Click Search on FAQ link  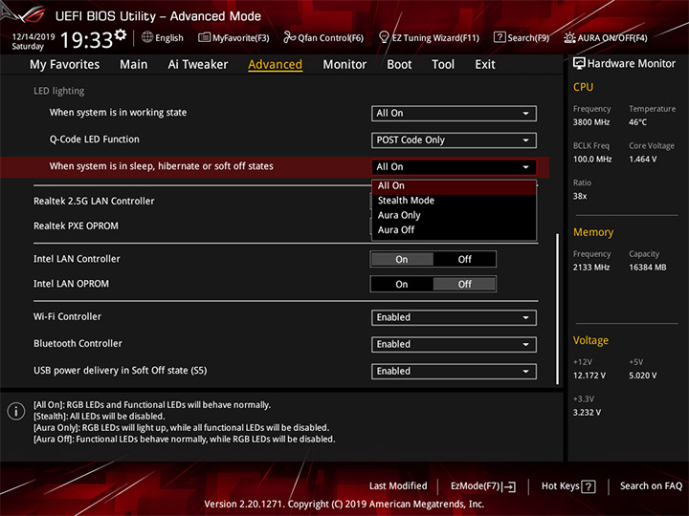[x=651, y=486]
